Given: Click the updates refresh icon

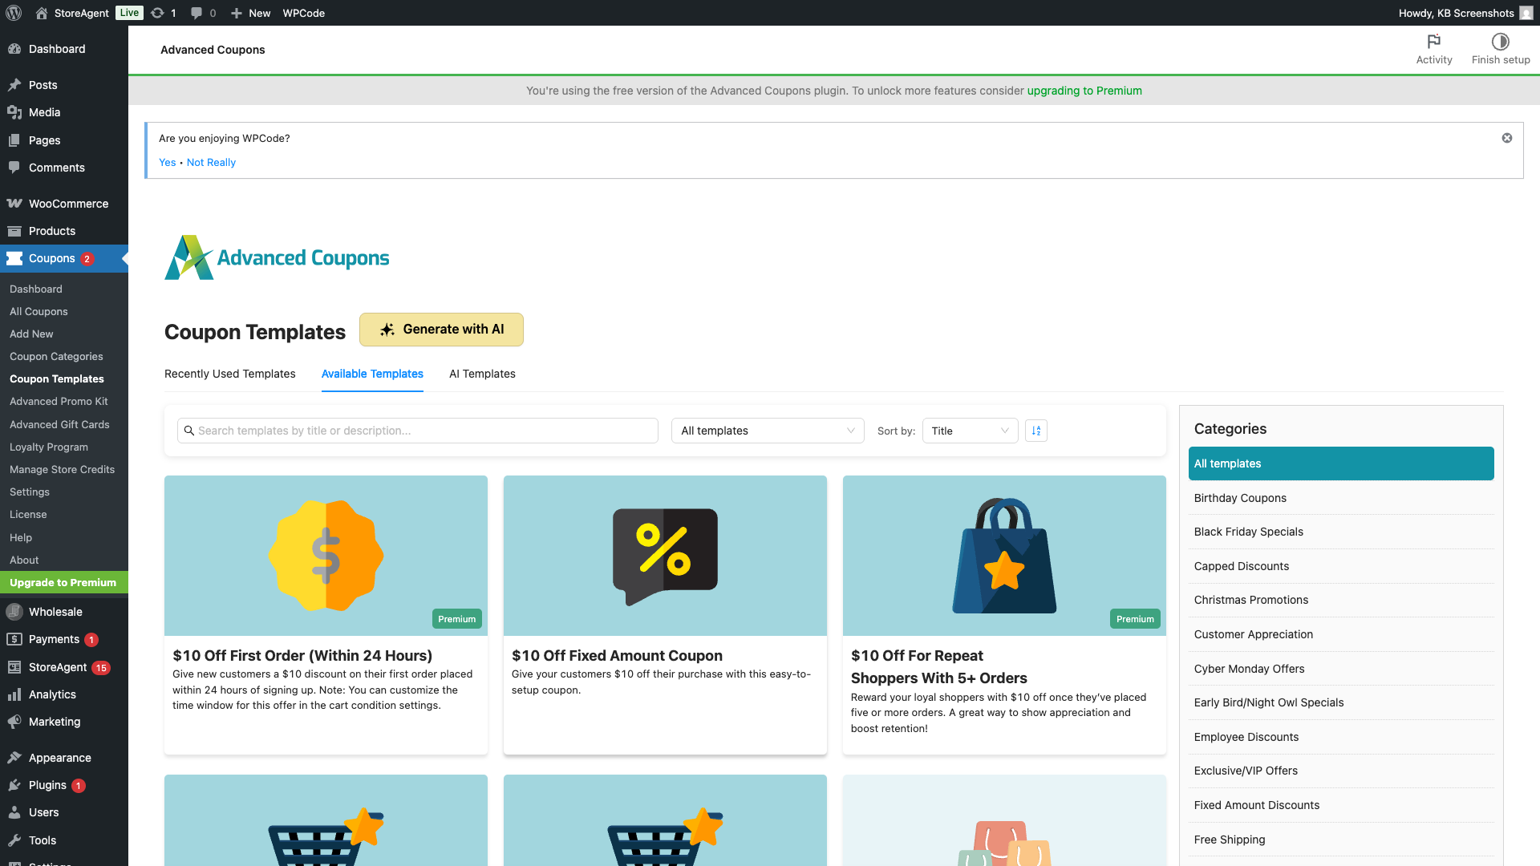Looking at the screenshot, I should [158, 13].
